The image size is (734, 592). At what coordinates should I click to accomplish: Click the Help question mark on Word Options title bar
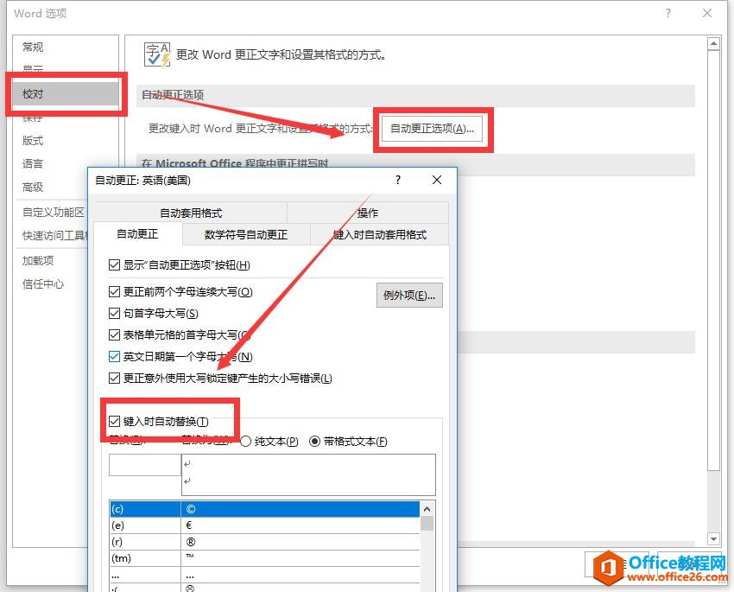668,14
